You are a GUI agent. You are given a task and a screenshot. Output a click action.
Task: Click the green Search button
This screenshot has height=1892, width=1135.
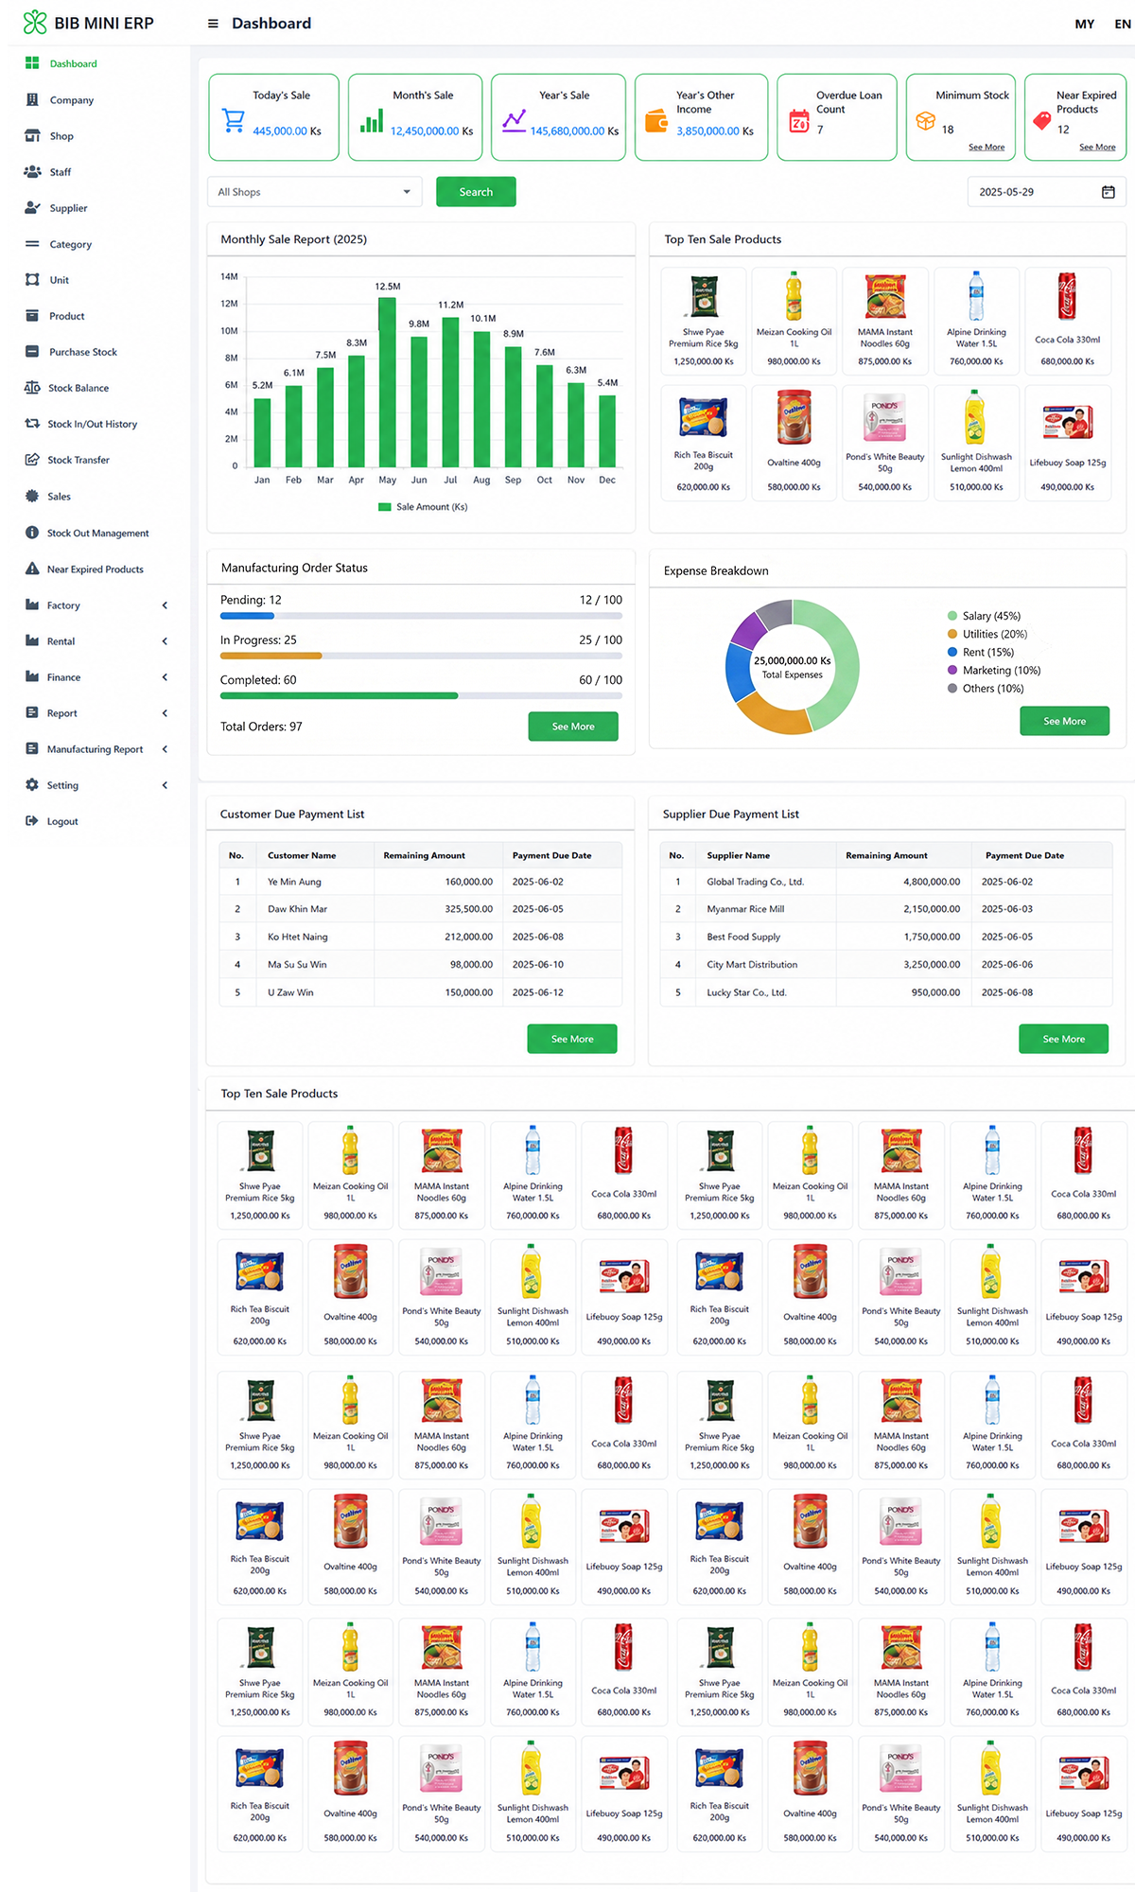pyautogui.click(x=476, y=192)
